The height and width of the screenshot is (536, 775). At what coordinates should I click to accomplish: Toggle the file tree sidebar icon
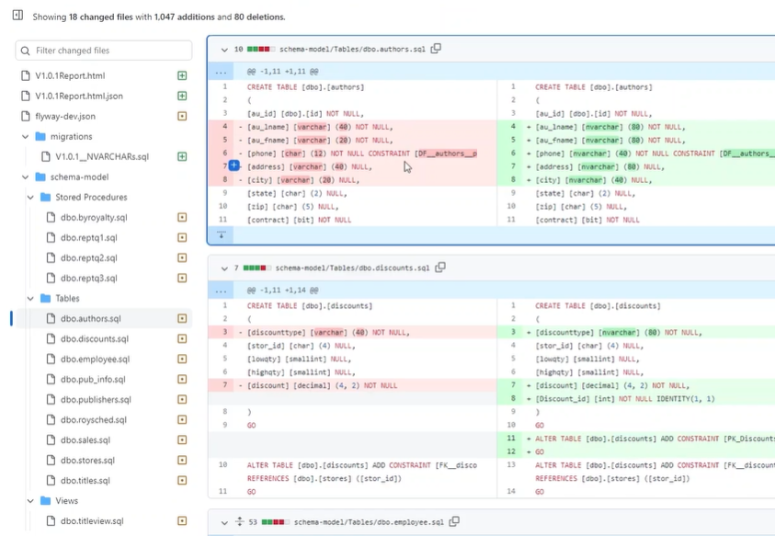(17, 16)
